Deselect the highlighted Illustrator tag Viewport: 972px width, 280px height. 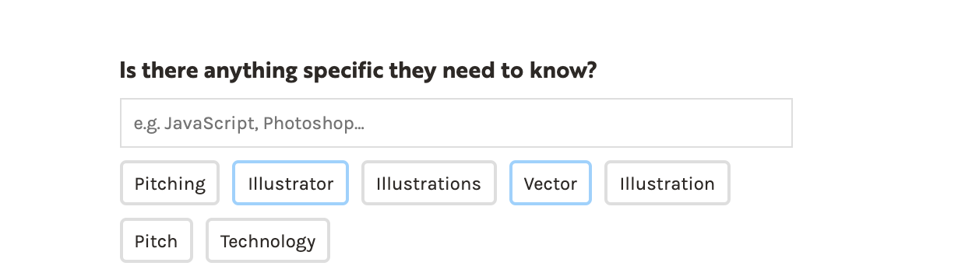(291, 184)
